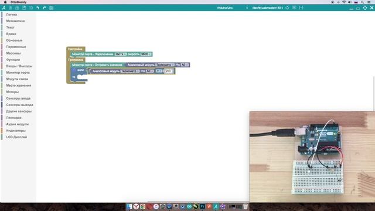This screenshot has height=211, width=375.
Task: Open iMovie star icon in the dock
Action: pyautogui.click(x=223, y=207)
